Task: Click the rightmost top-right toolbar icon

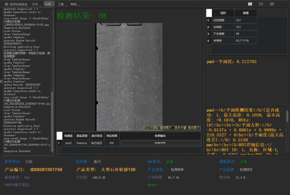Action: (272, 4)
